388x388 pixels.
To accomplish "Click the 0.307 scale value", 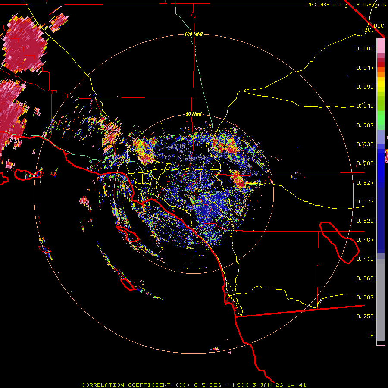I will [365, 297].
